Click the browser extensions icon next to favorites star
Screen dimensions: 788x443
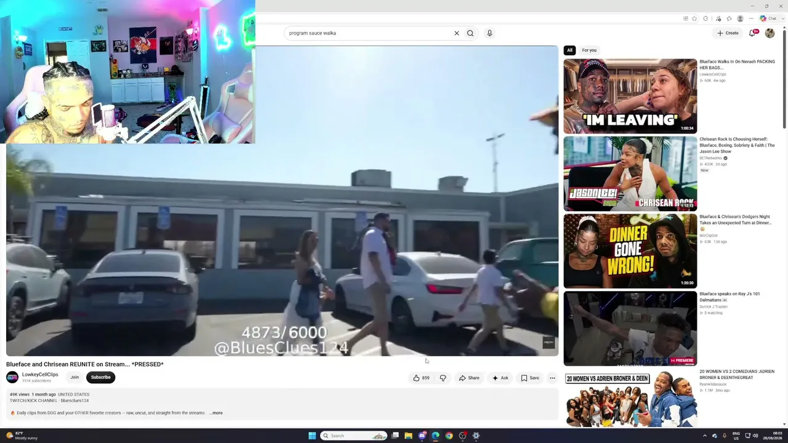click(x=706, y=18)
